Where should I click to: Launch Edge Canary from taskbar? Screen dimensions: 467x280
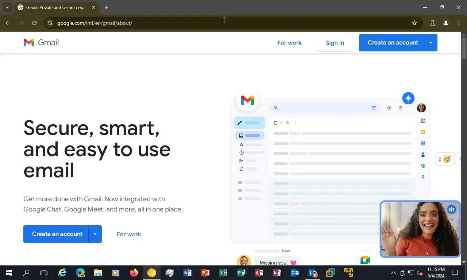(x=80, y=273)
